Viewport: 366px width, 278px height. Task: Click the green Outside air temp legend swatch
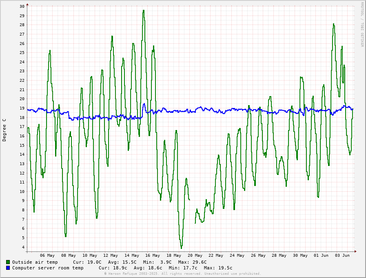[x=8, y=262]
